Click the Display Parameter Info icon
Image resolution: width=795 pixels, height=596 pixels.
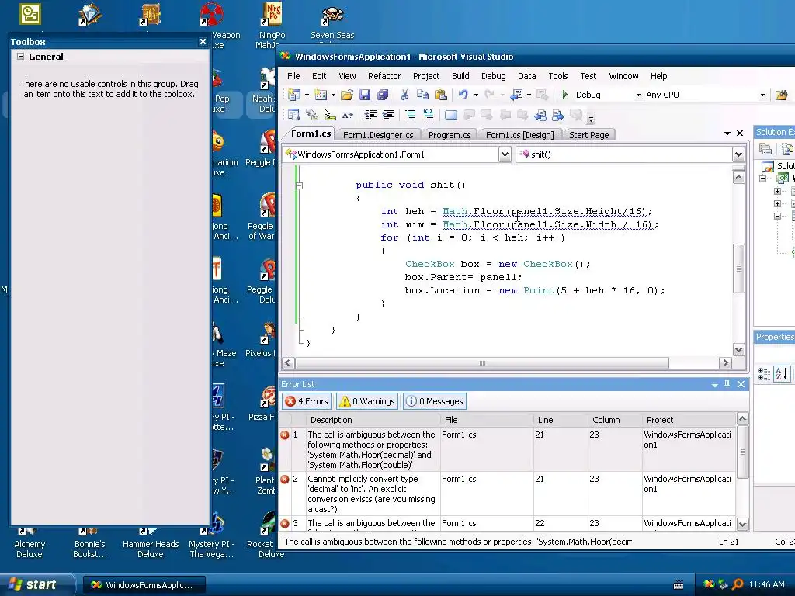point(312,115)
